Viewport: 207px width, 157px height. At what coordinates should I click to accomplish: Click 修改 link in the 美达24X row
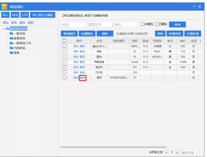point(76,46)
